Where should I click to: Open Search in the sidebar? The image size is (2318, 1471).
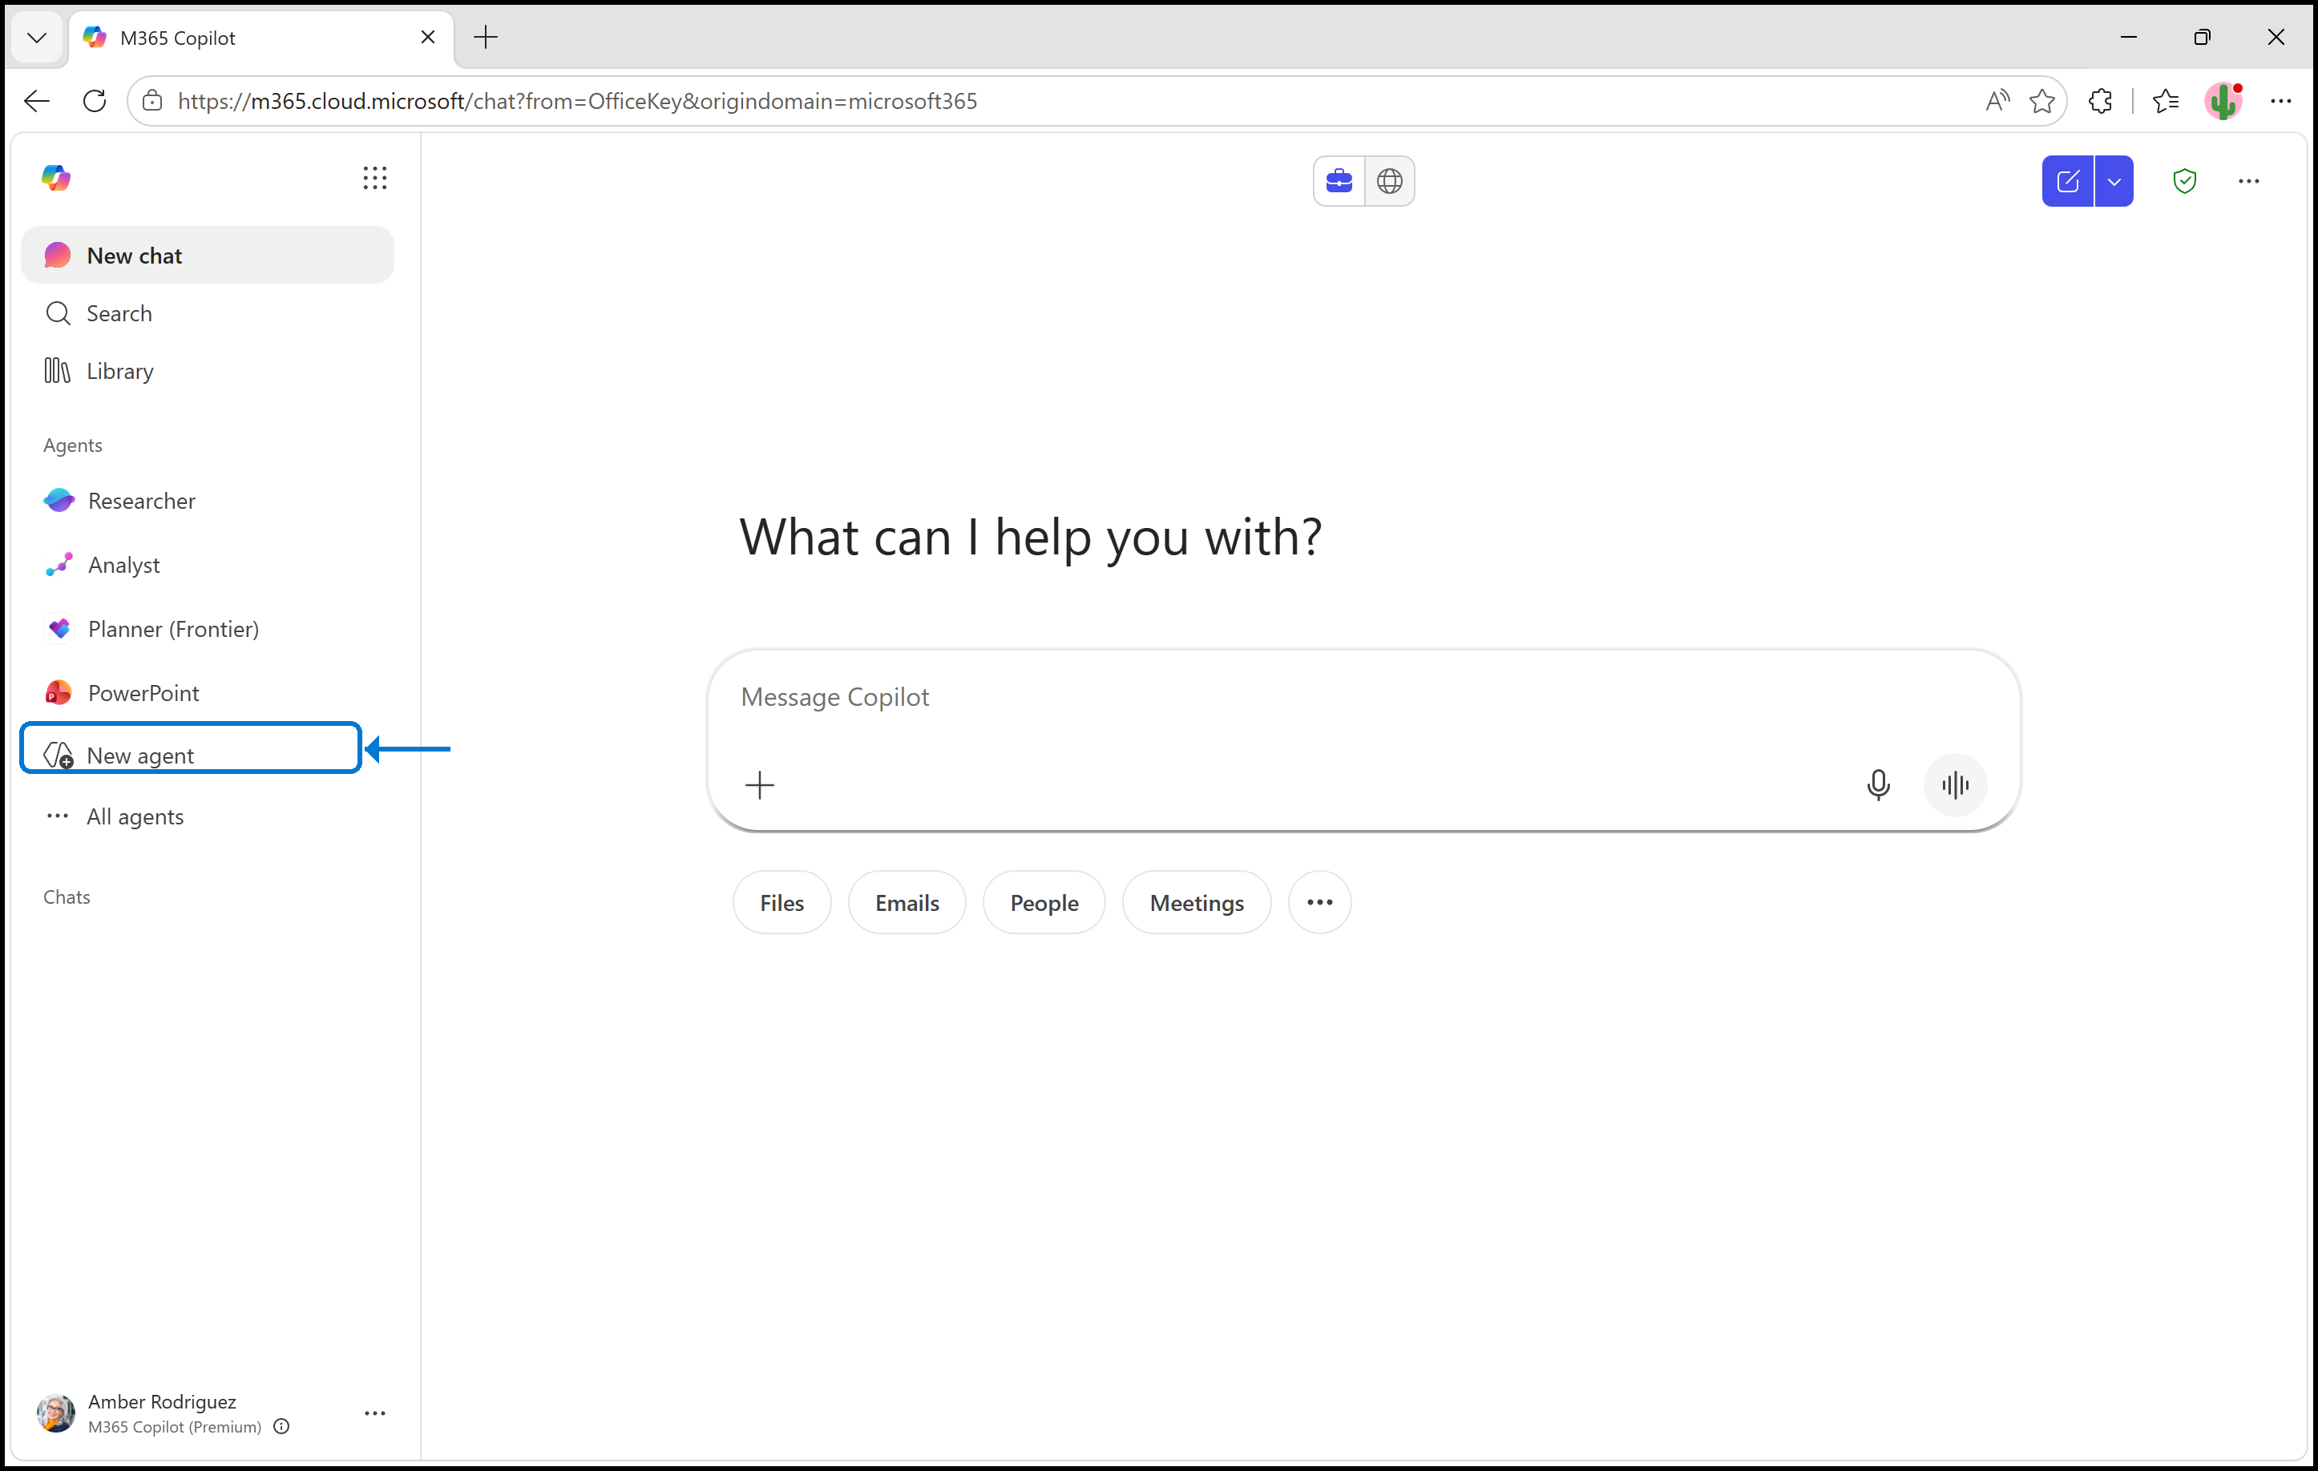(207, 313)
